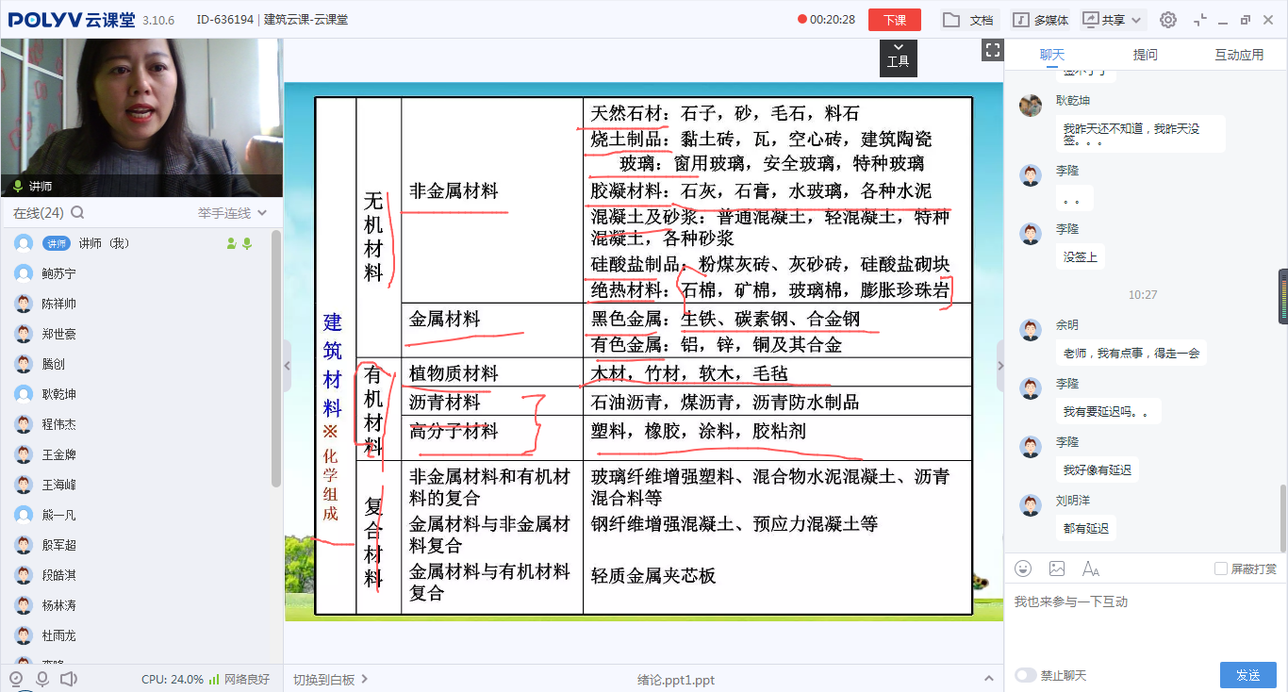Click the speaker icon in bottom status bar
Image resolution: width=1288 pixels, height=692 pixels.
pos(68,679)
